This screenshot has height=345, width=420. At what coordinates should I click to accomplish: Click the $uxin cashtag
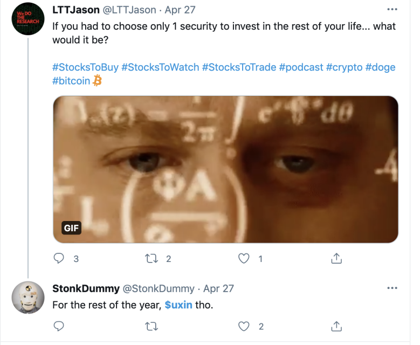178,305
